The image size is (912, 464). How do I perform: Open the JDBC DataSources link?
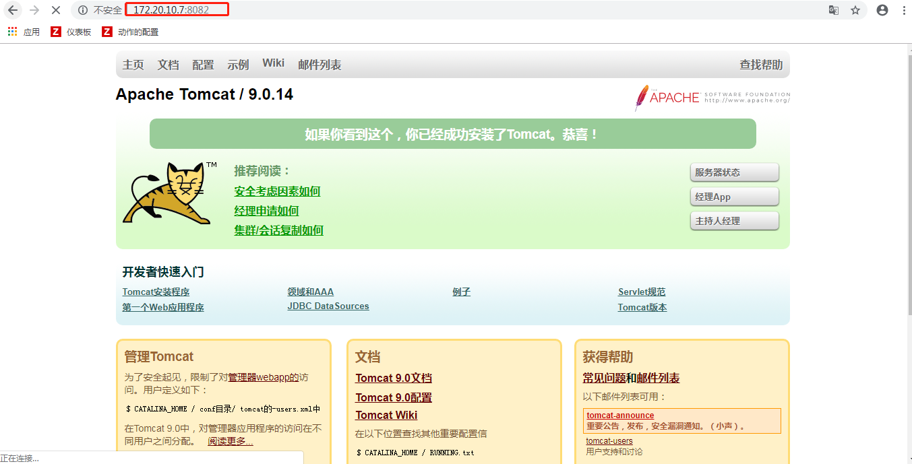click(x=328, y=306)
